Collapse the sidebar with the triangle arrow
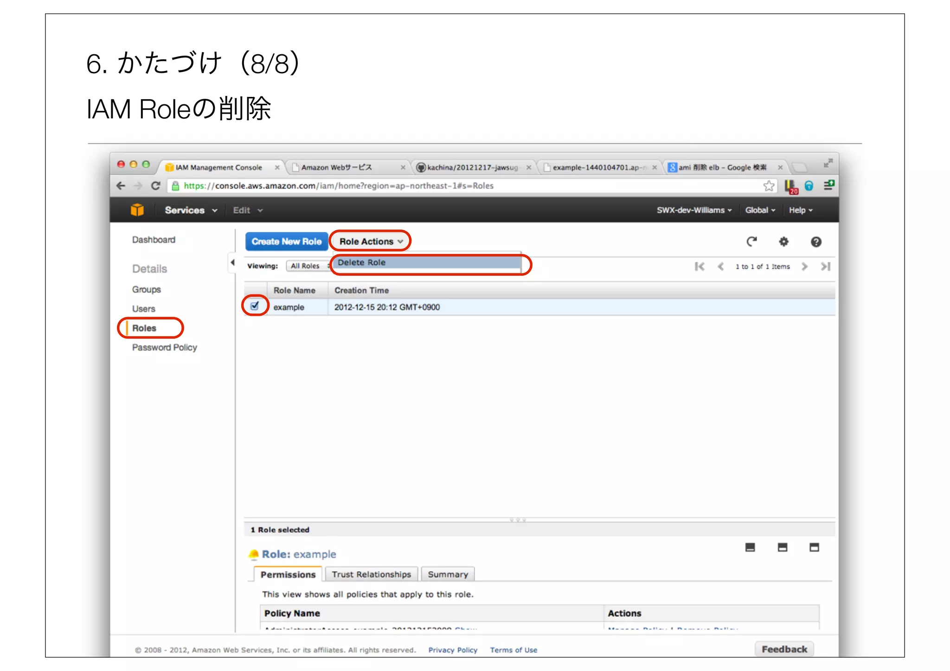The height and width of the screenshot is (671, 950). click(x=232, y=262)
